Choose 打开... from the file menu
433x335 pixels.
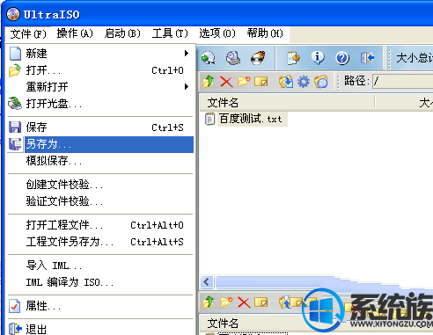pos(100,70)
